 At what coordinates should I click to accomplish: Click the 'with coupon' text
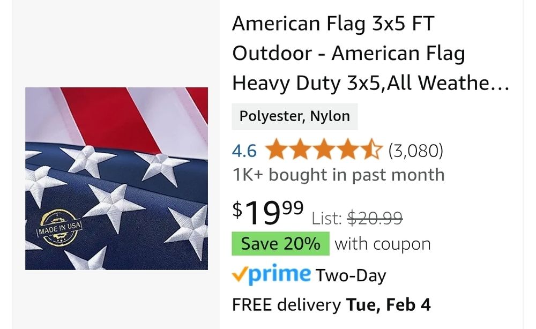383,244
